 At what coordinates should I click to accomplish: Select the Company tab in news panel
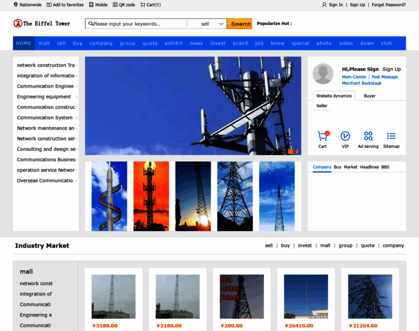click(322, 167)
